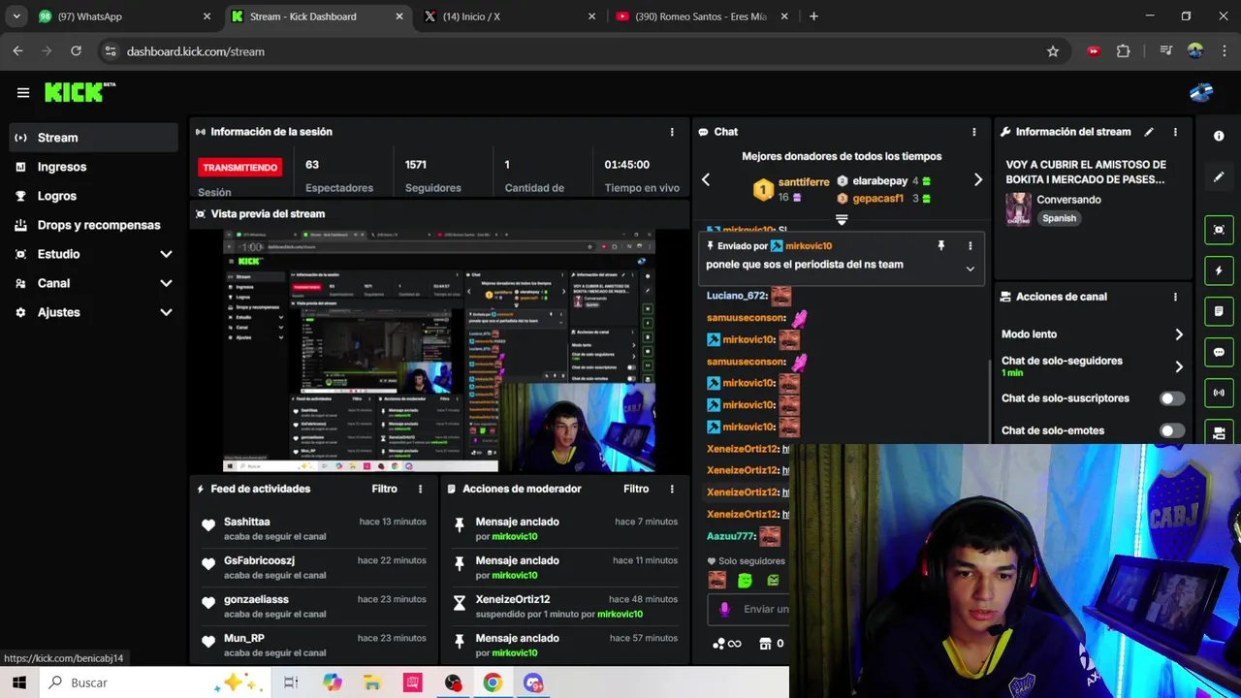The image size is (1241, 698).
Task: Open options for Información de la sesión panel
Action: 672,132
